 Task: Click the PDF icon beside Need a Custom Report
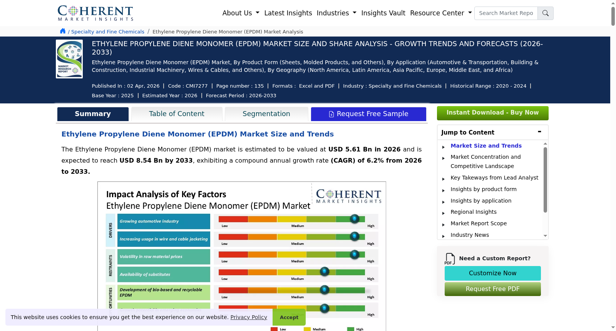coord(450,259)
